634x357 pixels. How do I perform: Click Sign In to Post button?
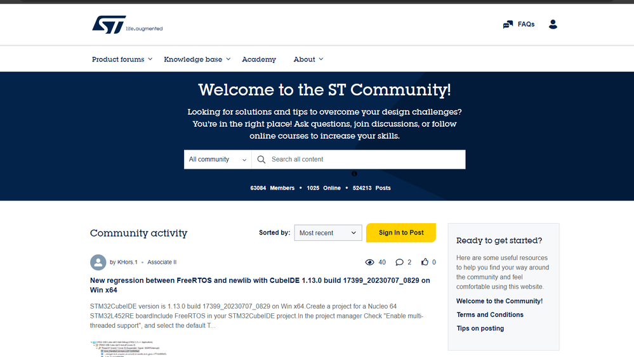click(400, 233)
